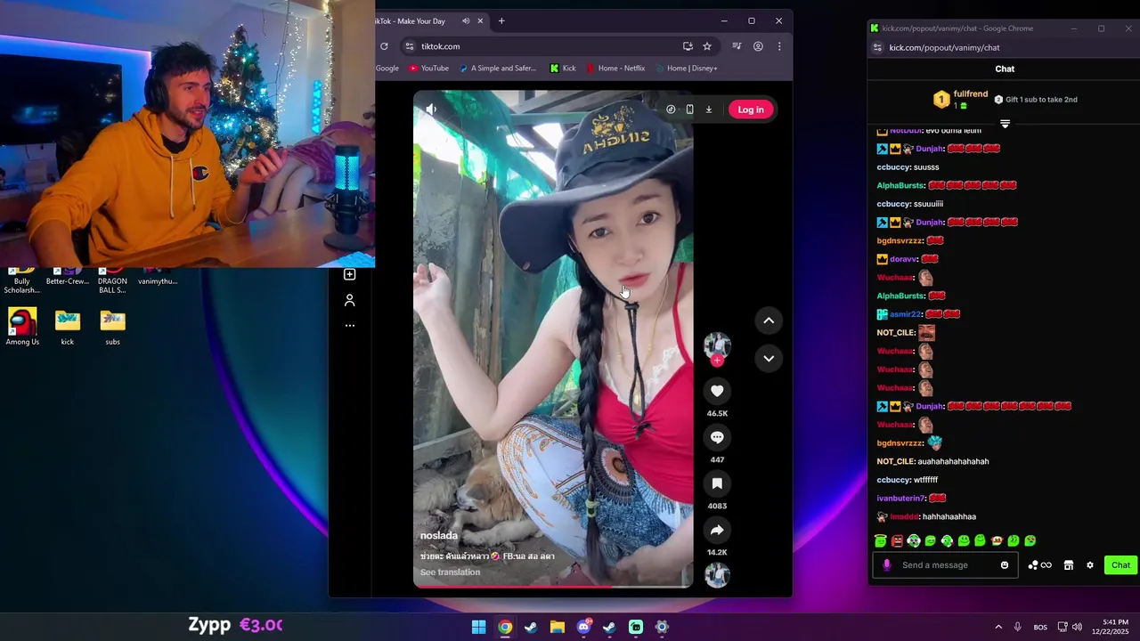This screenshot has width=1140, height=641.
Task: Follow the creator via the plus badge on their avatar
Action: tap(717, 361)
